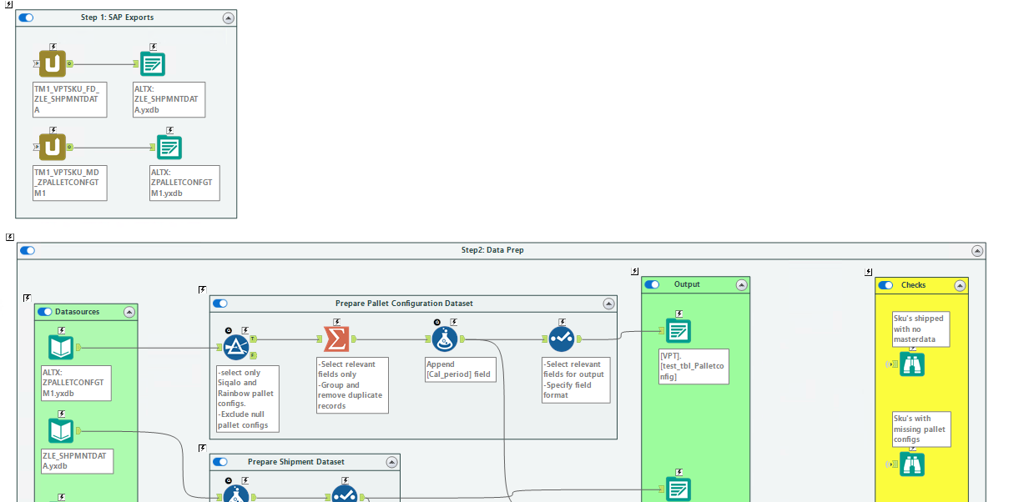
Task: Collapse the Step2: Data Prep container
Action: coord(976,249)
